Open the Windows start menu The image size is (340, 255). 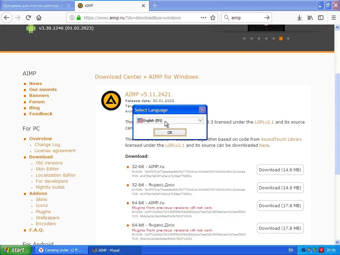(x=16, y=250)
